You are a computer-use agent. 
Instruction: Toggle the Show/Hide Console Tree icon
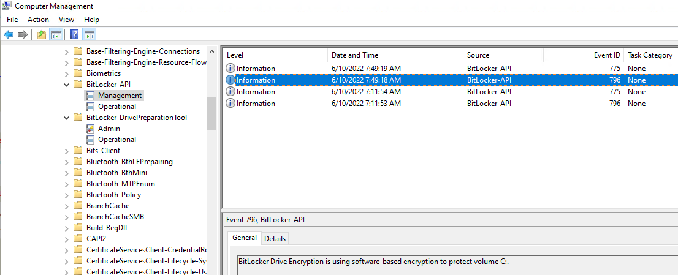pyautogui.click(x=56, y=34)
